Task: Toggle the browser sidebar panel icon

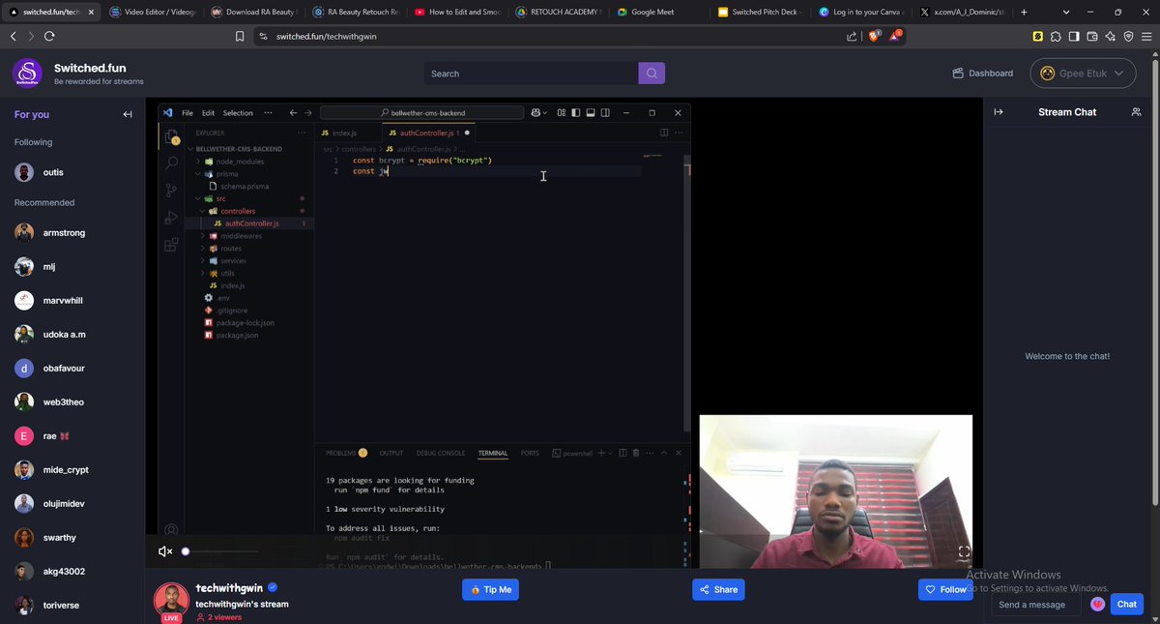Action: point(1074,36)
